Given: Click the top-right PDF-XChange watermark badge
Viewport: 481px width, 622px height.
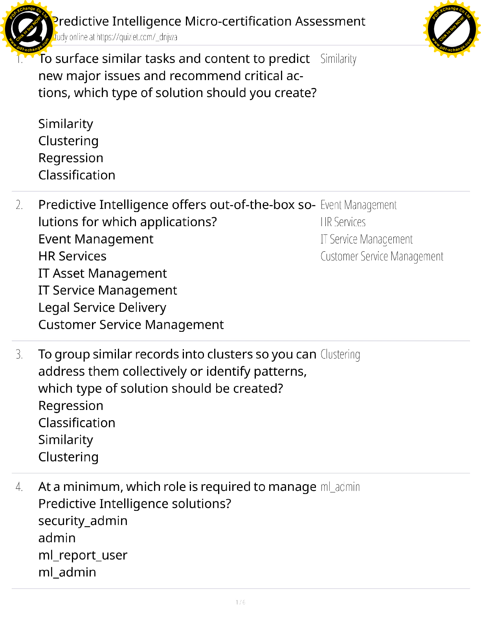Looking at the screenshot, I should click(452, 29).
